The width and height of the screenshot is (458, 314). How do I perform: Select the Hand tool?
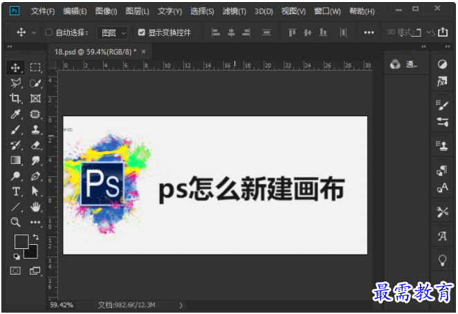(35, 207)
